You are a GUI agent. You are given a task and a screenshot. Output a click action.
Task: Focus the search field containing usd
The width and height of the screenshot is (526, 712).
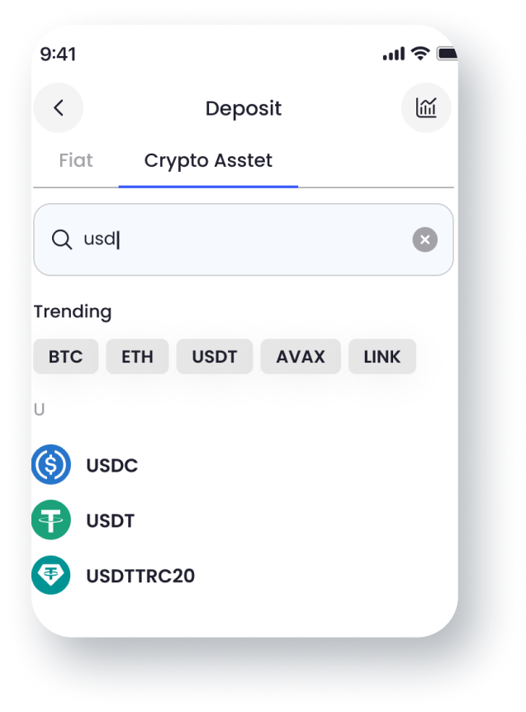click(244, 240)
